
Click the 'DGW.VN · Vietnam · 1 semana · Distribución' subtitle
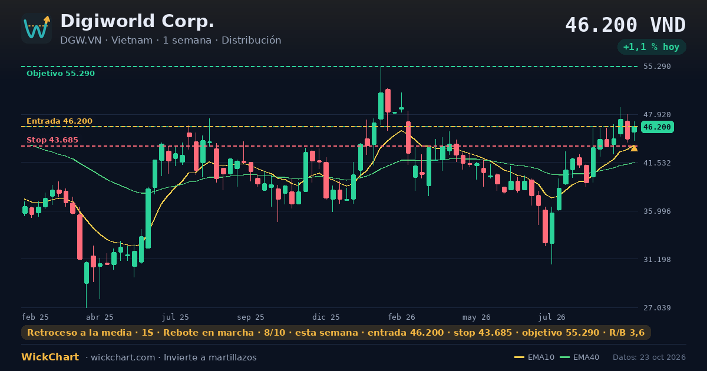[171, 40]
